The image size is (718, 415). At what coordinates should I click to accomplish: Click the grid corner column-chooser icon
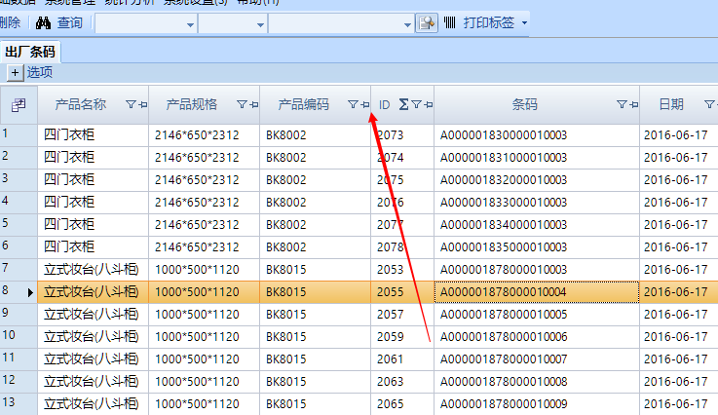point(19,104)
